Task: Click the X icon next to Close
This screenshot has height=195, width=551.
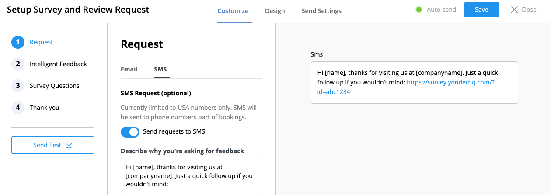Action: pyautogui.click(x=514, y=10)
